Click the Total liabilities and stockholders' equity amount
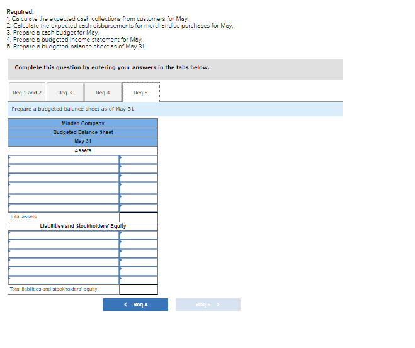This screenshot has width=415, height=348. click(x=139, y=289)
